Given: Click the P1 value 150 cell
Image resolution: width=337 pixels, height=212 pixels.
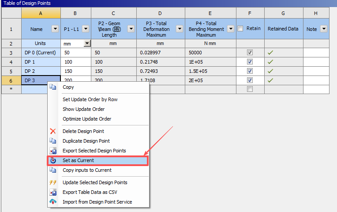Looking at the screenshot, I should click(76, 71).
